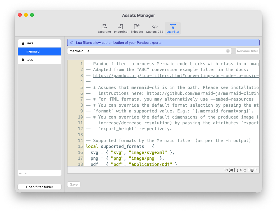Select the mermaid filter entry

pos(39,51)
